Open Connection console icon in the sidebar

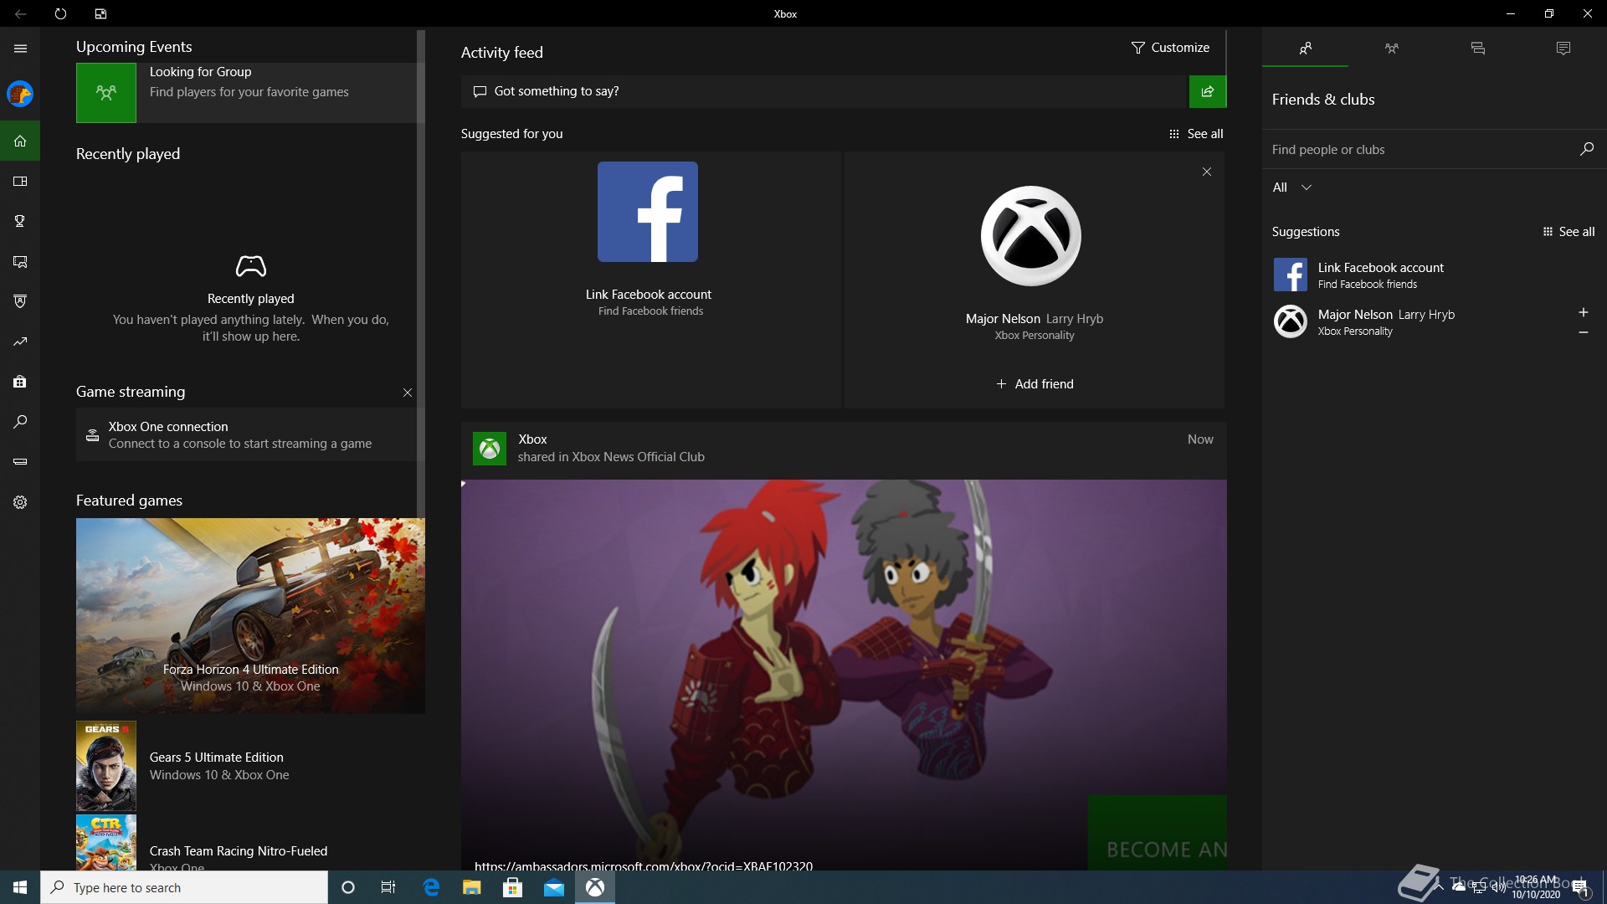coord(20,462)
